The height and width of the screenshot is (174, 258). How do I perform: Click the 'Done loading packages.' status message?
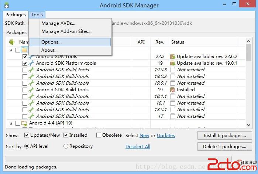point(31,167)
